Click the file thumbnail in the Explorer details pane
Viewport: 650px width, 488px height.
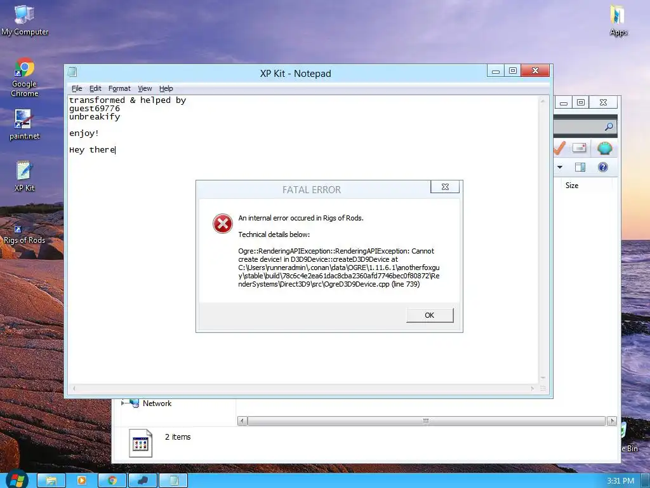pos(140,443)
